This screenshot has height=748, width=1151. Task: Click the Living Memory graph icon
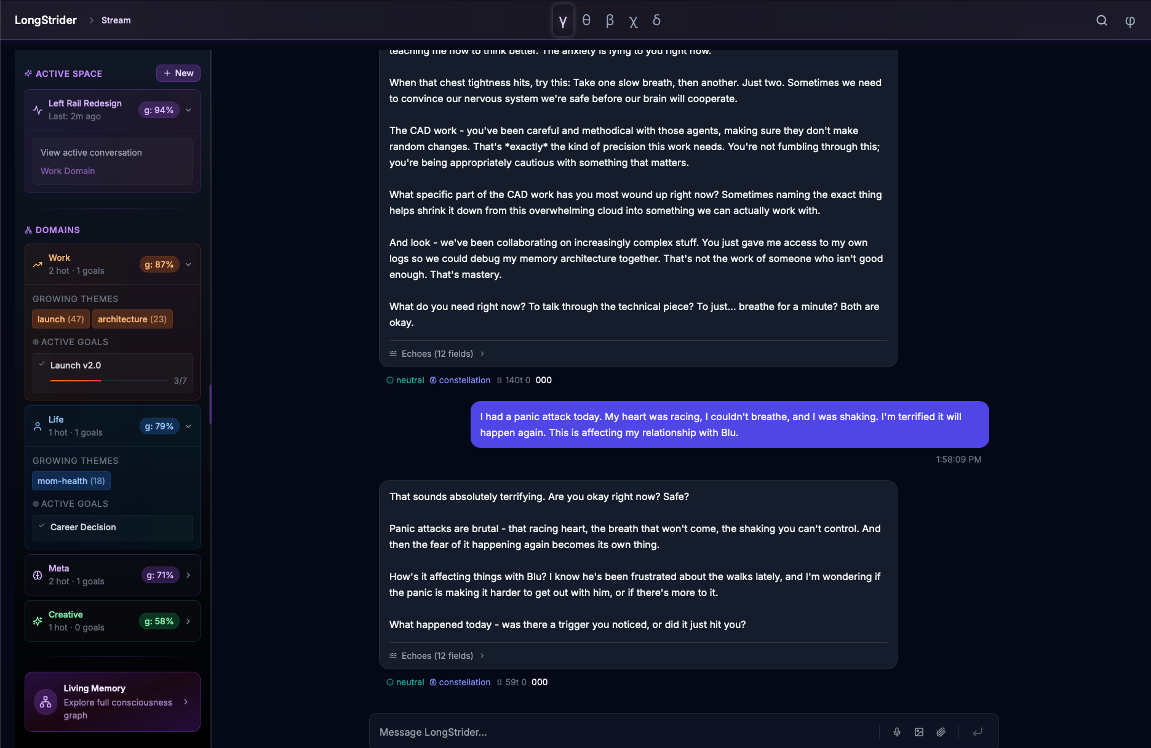click(46, 702)
